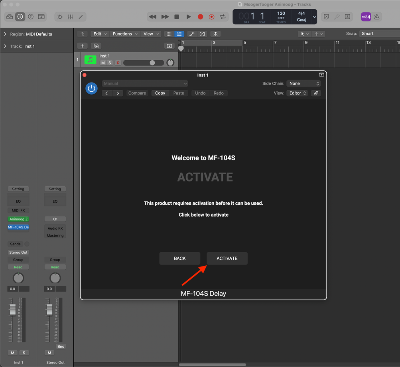This screenshot has width=400, height=367.
Task: Click the Catch Playhead icon
Action: point(216,34)
